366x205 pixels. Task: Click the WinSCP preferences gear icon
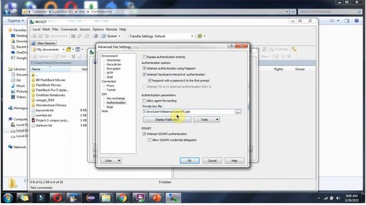(96, 36)
